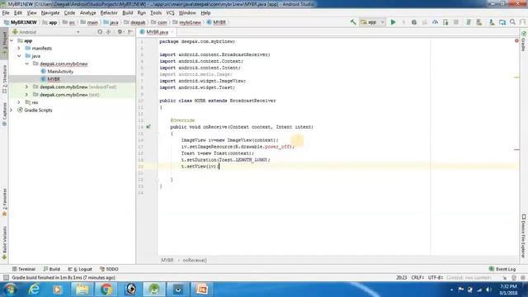Viewport: 528px width, 297px height.
Task: Open Project panel settings gear
Action: point(120,32)
